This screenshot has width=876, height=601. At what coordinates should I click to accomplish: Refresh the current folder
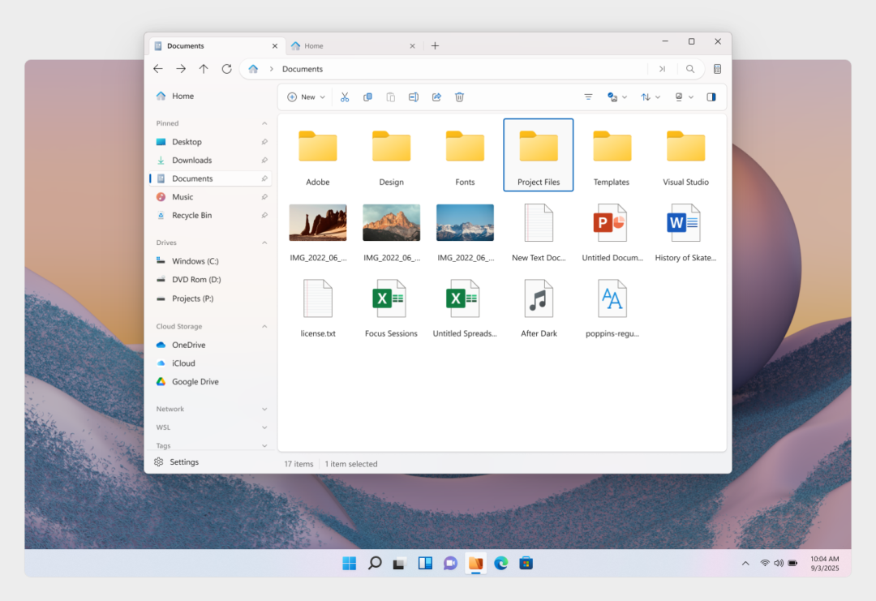tap(226, 69)
